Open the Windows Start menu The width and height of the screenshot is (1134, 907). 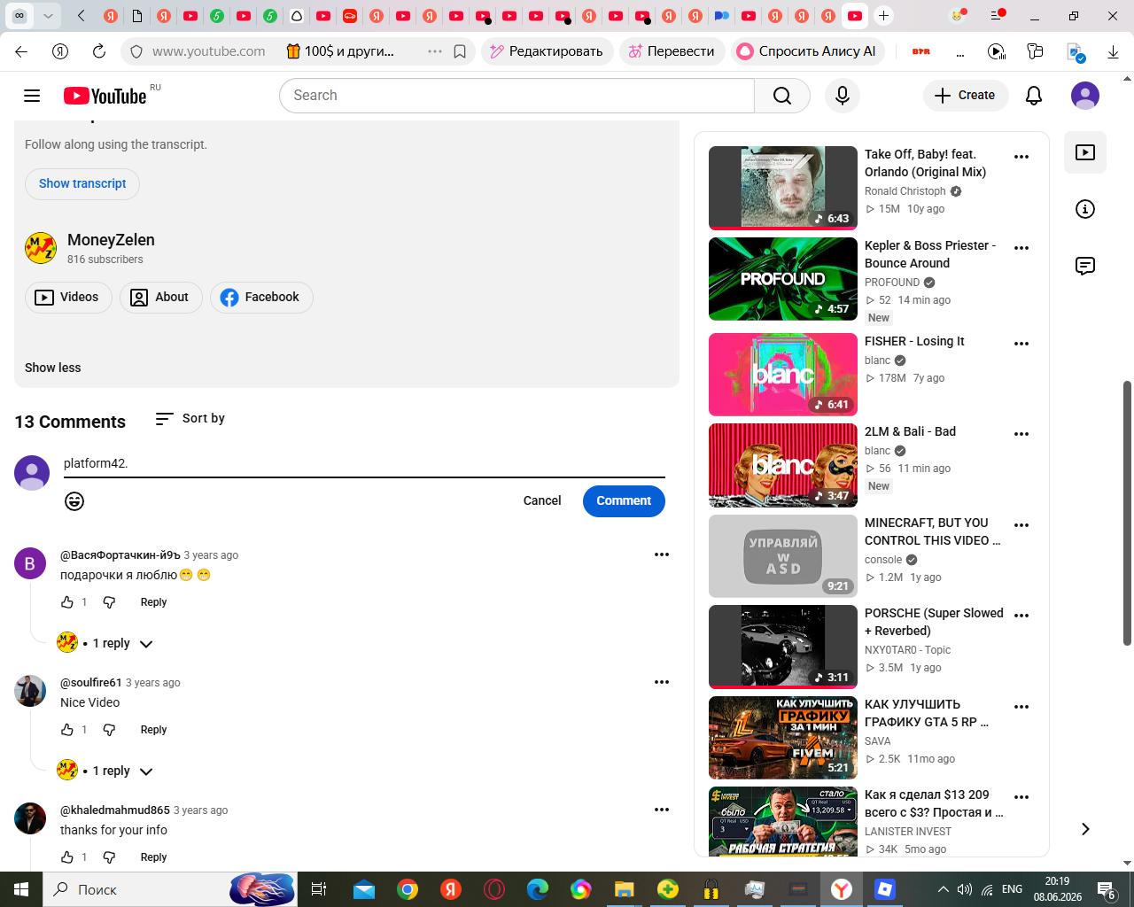click(x=21, y=889)
